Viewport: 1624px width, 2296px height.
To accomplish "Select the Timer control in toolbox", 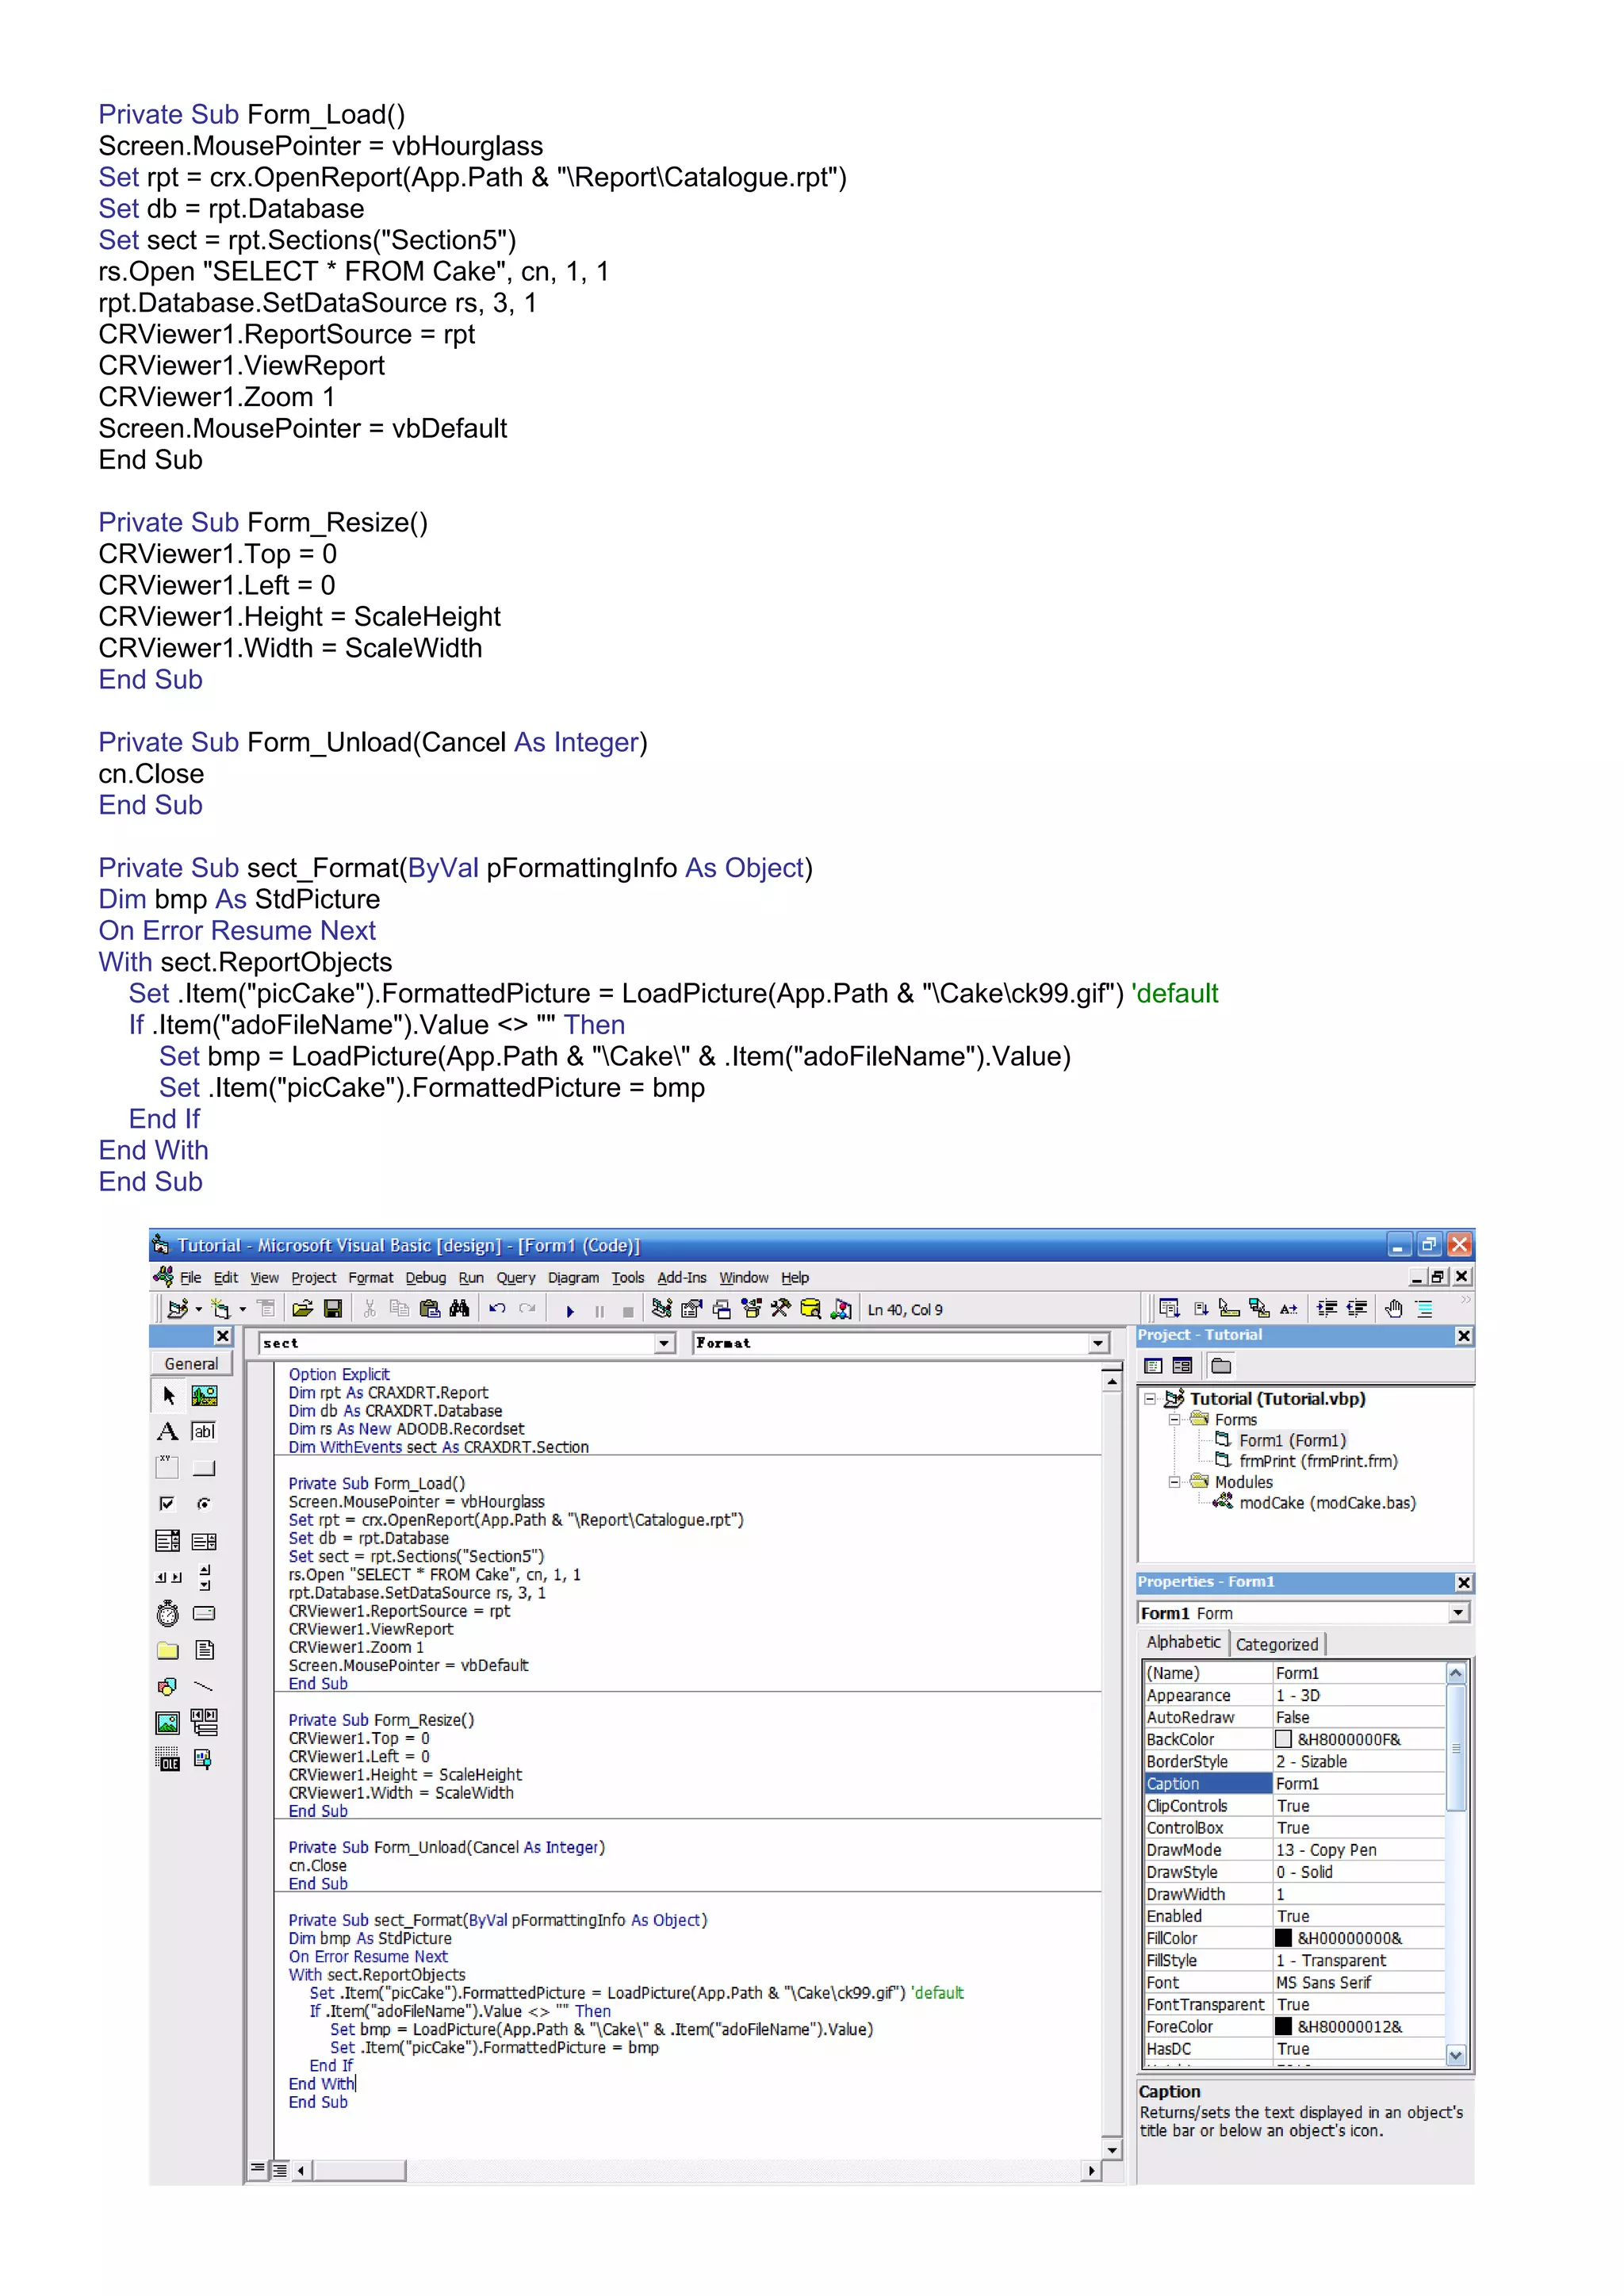I will click(168, 1614).
